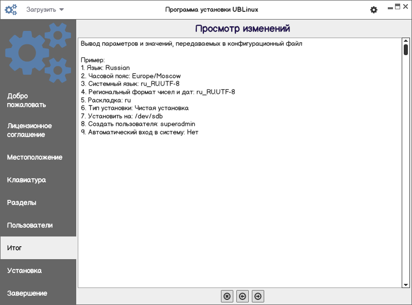The image size is (412, 305).
Task: Switch to the Установка step
Action: pyautogui.click(x=38, y=270)
